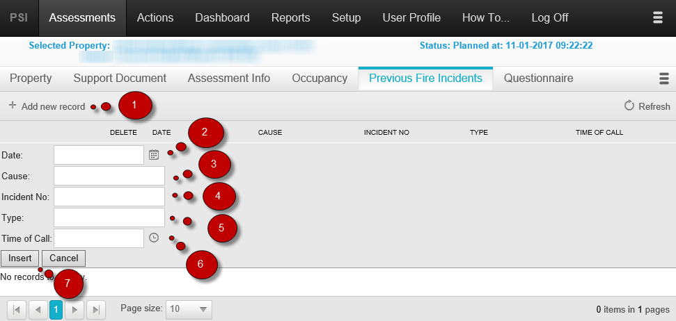This screenshot has width=676, height=321.
Task: Open the Actions menu
Action: point(155,17)
